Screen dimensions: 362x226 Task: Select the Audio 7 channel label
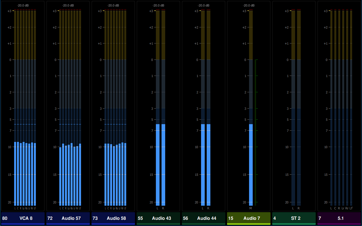(x=252, y=218)
